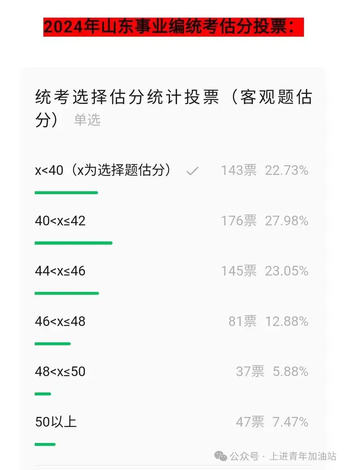This screenshot has width=347, height=470.
Task: Open the 上进青年加油站 public account link
Action: [x=303, y=456]
